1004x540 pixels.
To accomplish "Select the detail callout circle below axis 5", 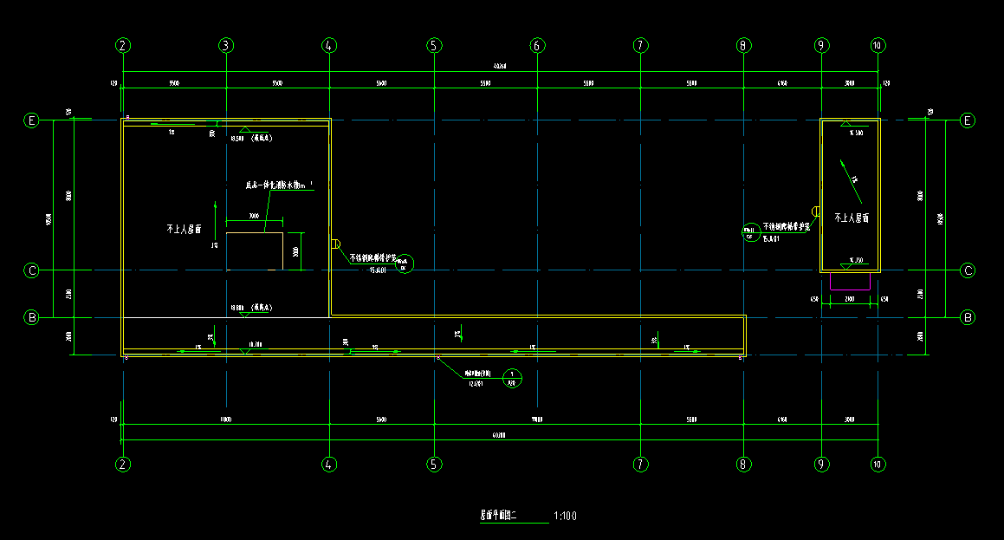I will pyautogui.click(x=512, y=378).
